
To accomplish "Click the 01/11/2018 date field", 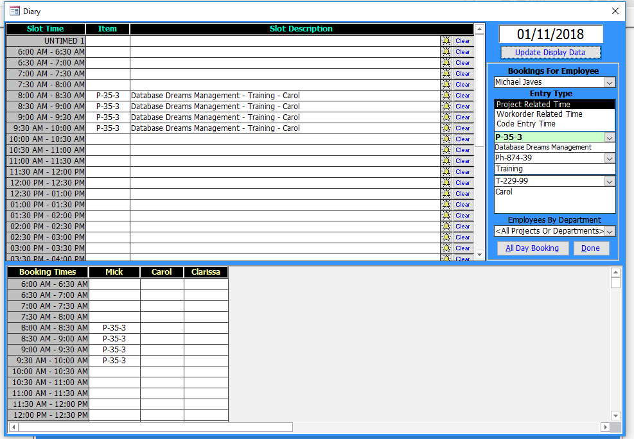I will point(550,34).
